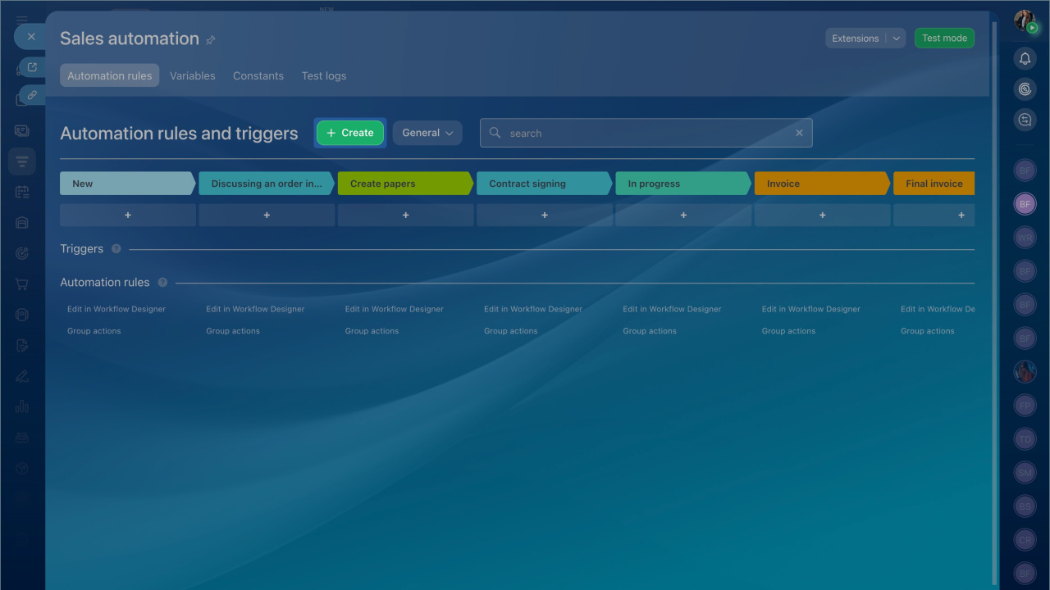Open Group actions under the New stage
This screenshot has height=590, width=1050.
(x=94, y=331)
